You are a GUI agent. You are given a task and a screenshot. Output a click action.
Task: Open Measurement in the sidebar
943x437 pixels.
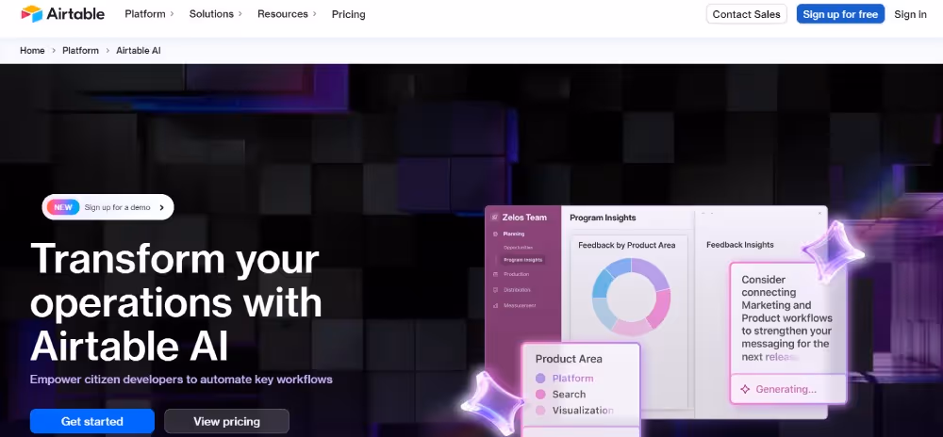tap(520, 305)
